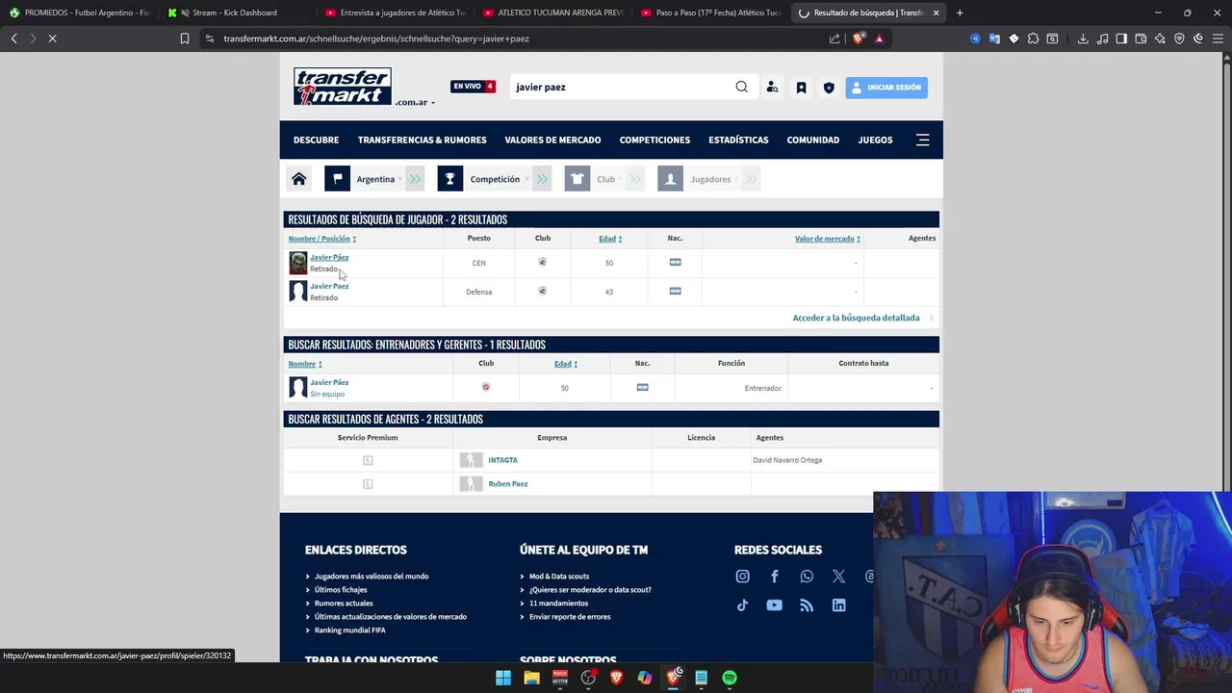Open coach Javier Páez Sin equipo link
Viewport: 1232px width, 693px height.
[x=329, y=382]
